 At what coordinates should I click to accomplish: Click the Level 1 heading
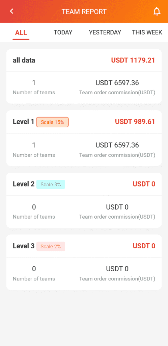[24, 122]
